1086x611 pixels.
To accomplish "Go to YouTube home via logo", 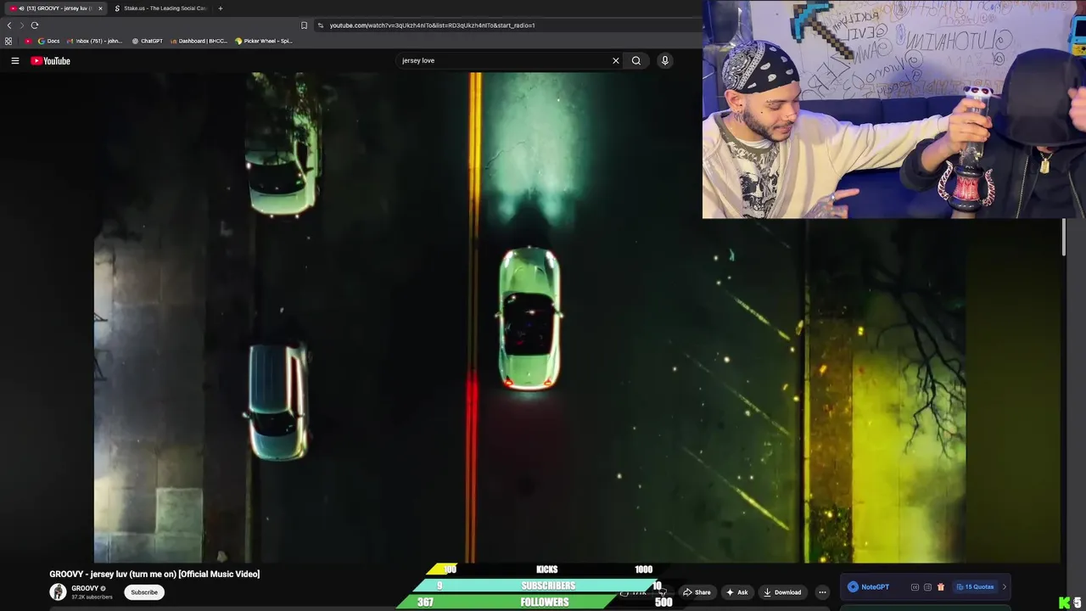I will [x=50, y=60].
